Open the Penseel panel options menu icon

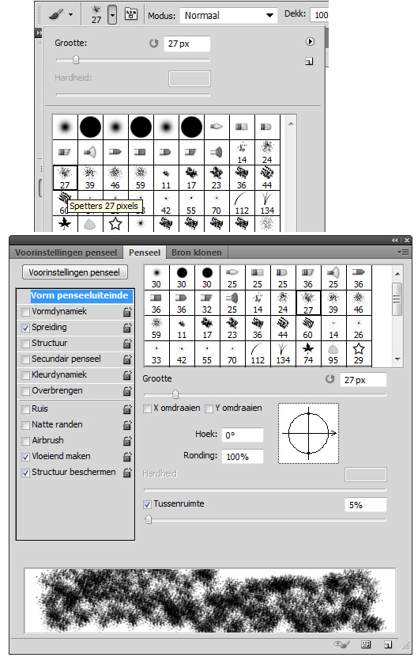pos(403,252)
